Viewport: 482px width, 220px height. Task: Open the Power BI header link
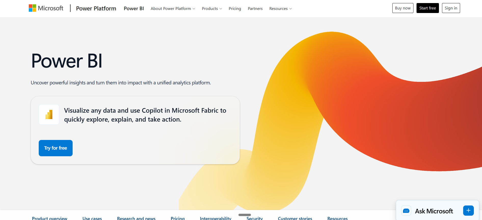coord(134,8)
